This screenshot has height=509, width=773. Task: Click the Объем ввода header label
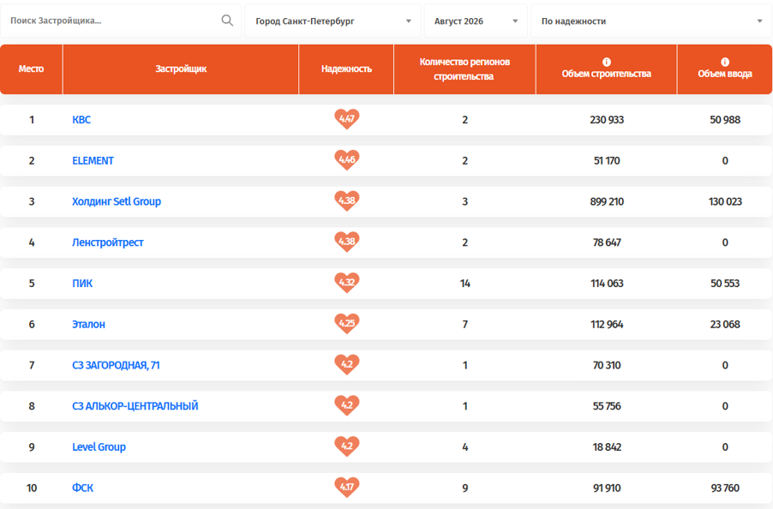pyautogui.click(x=725, y=74)
